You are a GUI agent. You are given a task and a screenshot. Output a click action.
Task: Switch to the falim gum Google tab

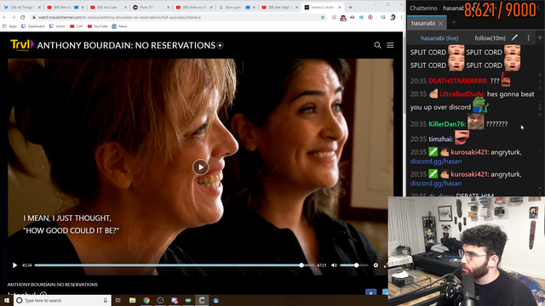tap(237, 8)
